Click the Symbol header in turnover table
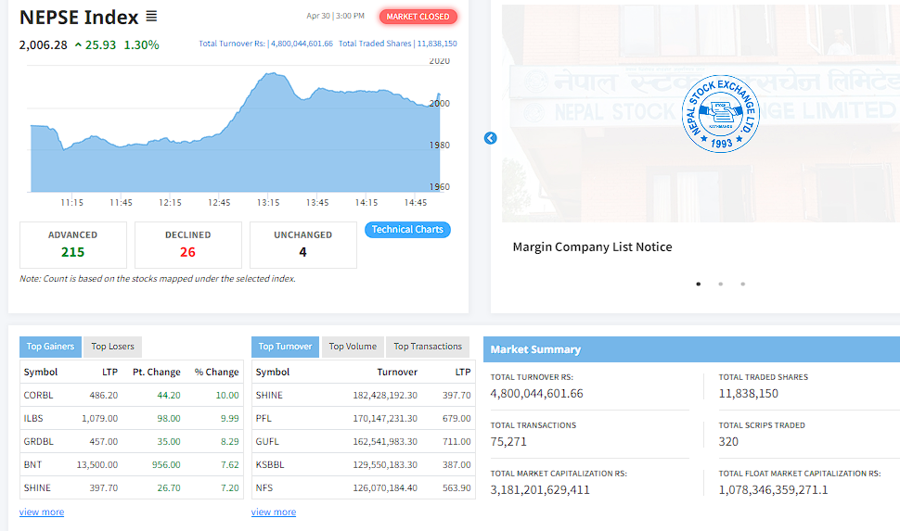Screen dimensions: 900x531 point(273,373)
